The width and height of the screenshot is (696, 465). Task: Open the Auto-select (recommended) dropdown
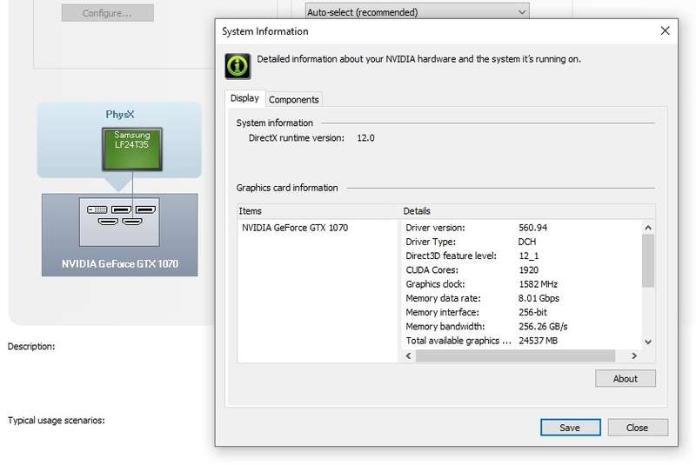417,12
